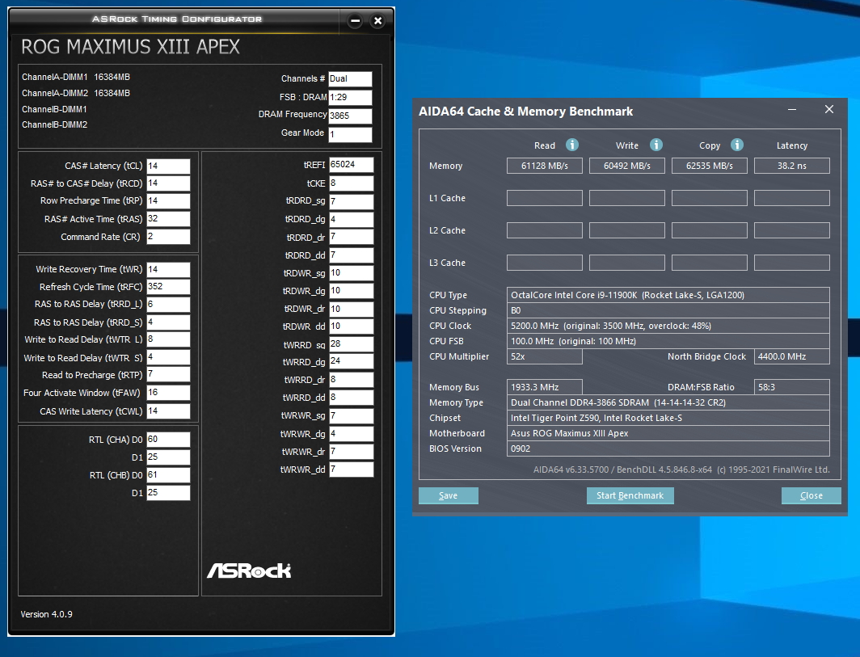Select the tRRD_L value field
Image resolution: width=860 pixels, height=657 pixels.
(x=168, y=305)
